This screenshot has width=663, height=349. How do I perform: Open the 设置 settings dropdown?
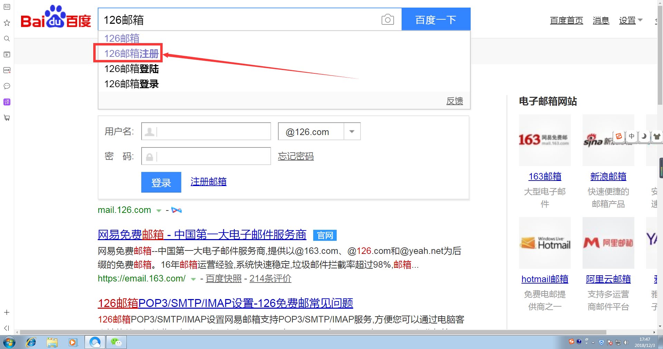pos(630,20)
